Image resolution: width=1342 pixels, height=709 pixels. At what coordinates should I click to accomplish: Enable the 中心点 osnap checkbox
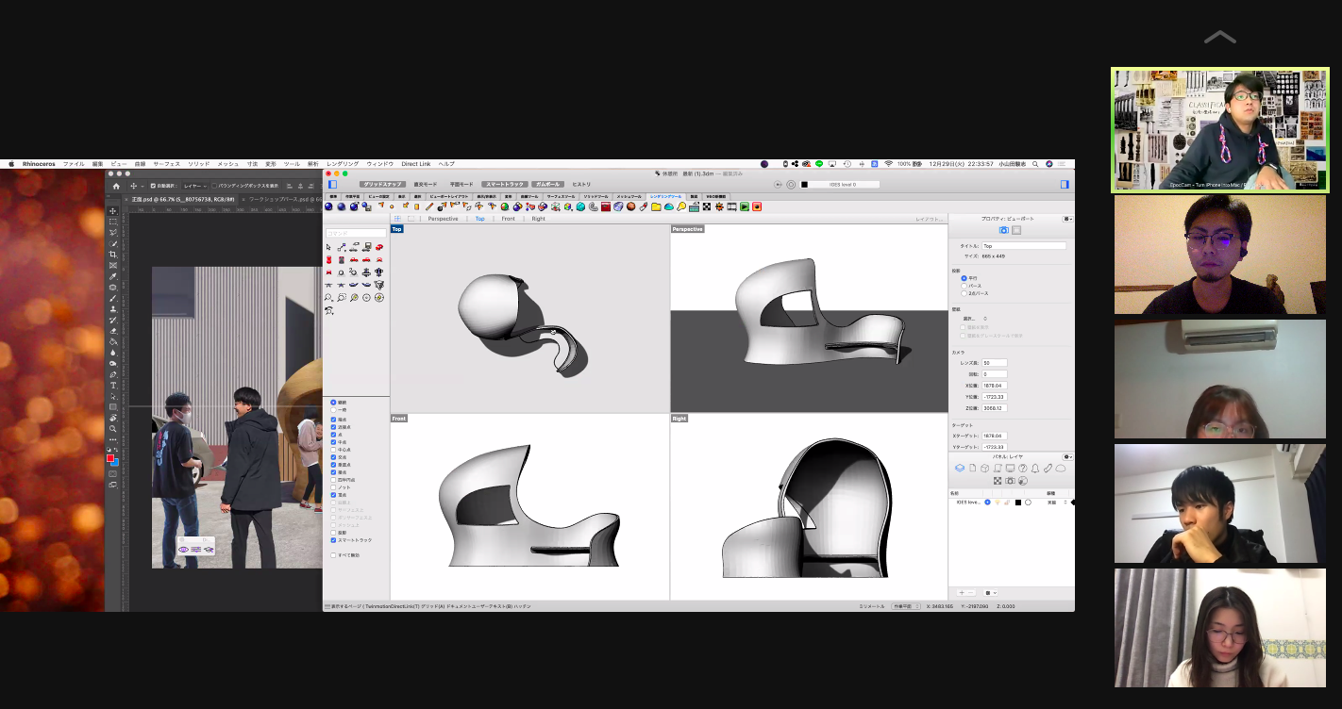pyautogui.click(x=333, y=450)
